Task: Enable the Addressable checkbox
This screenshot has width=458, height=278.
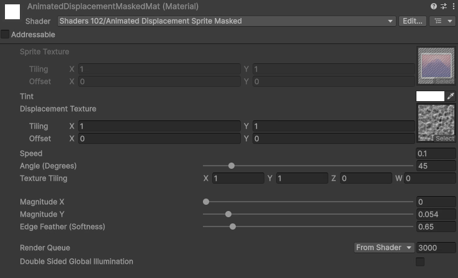Action: click(6, 35)
